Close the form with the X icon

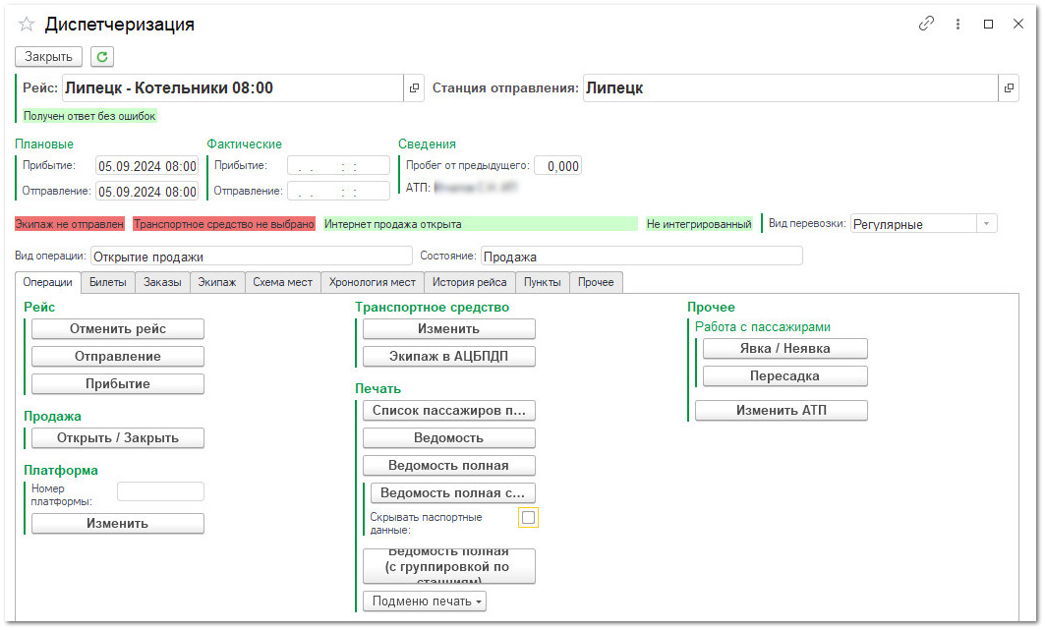[x=1018, y=25]
